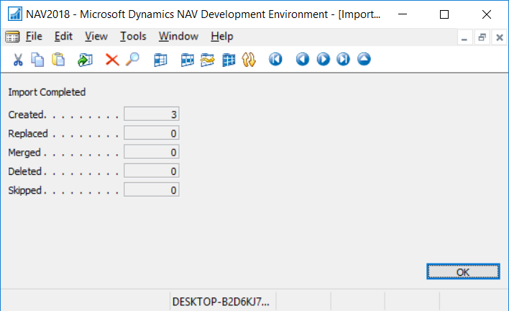
Task: Click the Find magnifying glass icon
Action: pos(132,60)
